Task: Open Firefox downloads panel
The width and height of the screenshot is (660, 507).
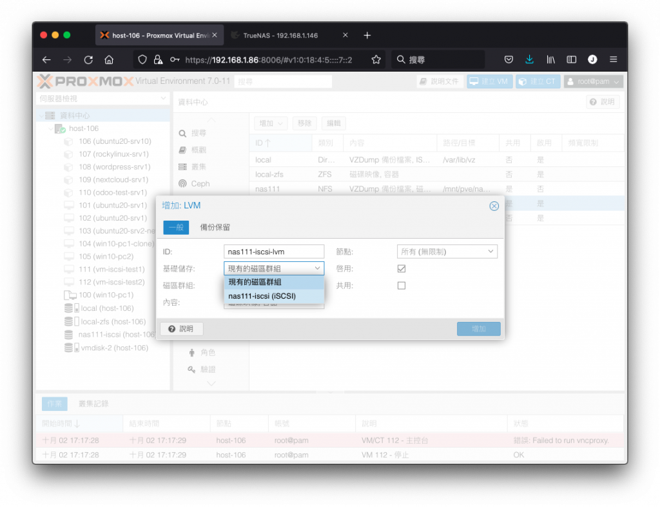Action: pyautogui.click(x=530, y=59)
